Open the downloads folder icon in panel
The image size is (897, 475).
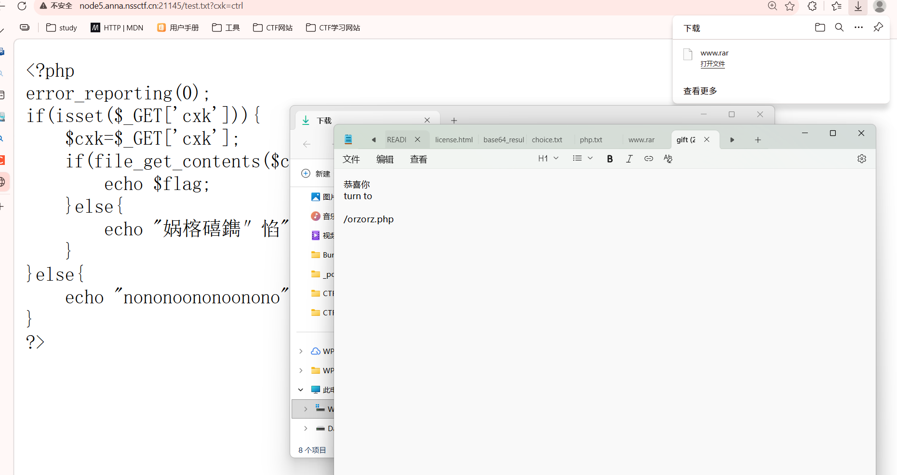[x=820, y=27]
